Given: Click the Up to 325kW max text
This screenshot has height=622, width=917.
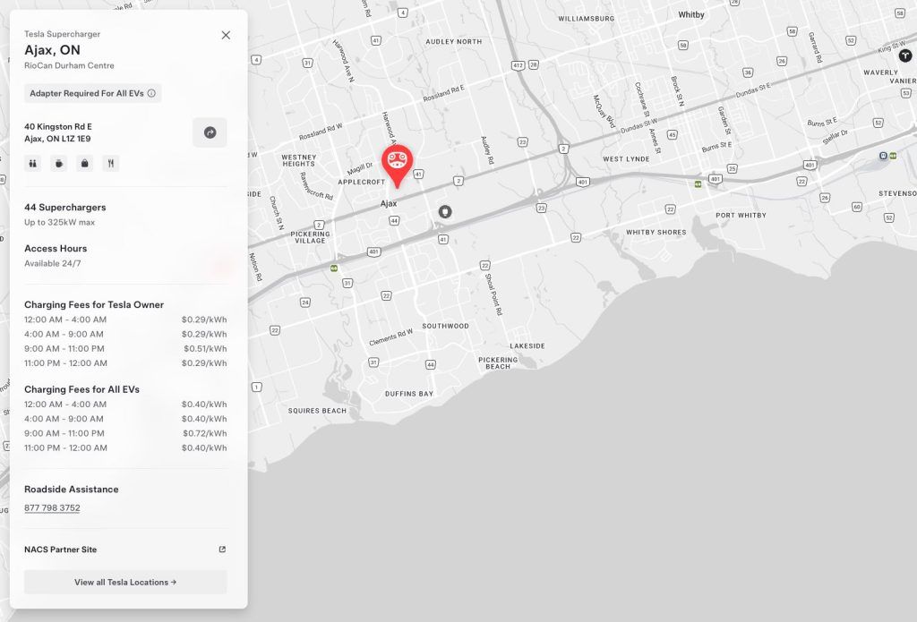Looking at the screenshot, I should [x=59, y=222].
